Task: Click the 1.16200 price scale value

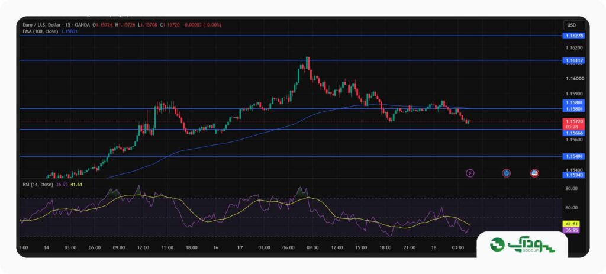Action: [x=574, y=48]
